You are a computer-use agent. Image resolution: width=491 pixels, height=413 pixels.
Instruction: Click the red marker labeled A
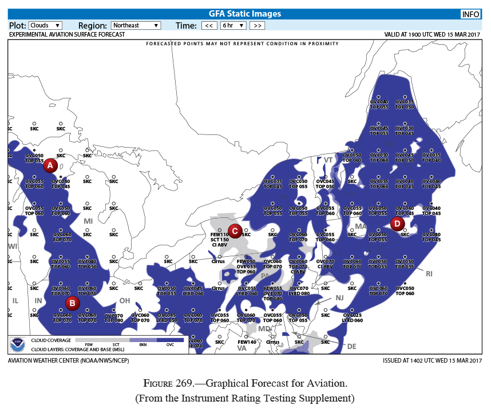50,165
